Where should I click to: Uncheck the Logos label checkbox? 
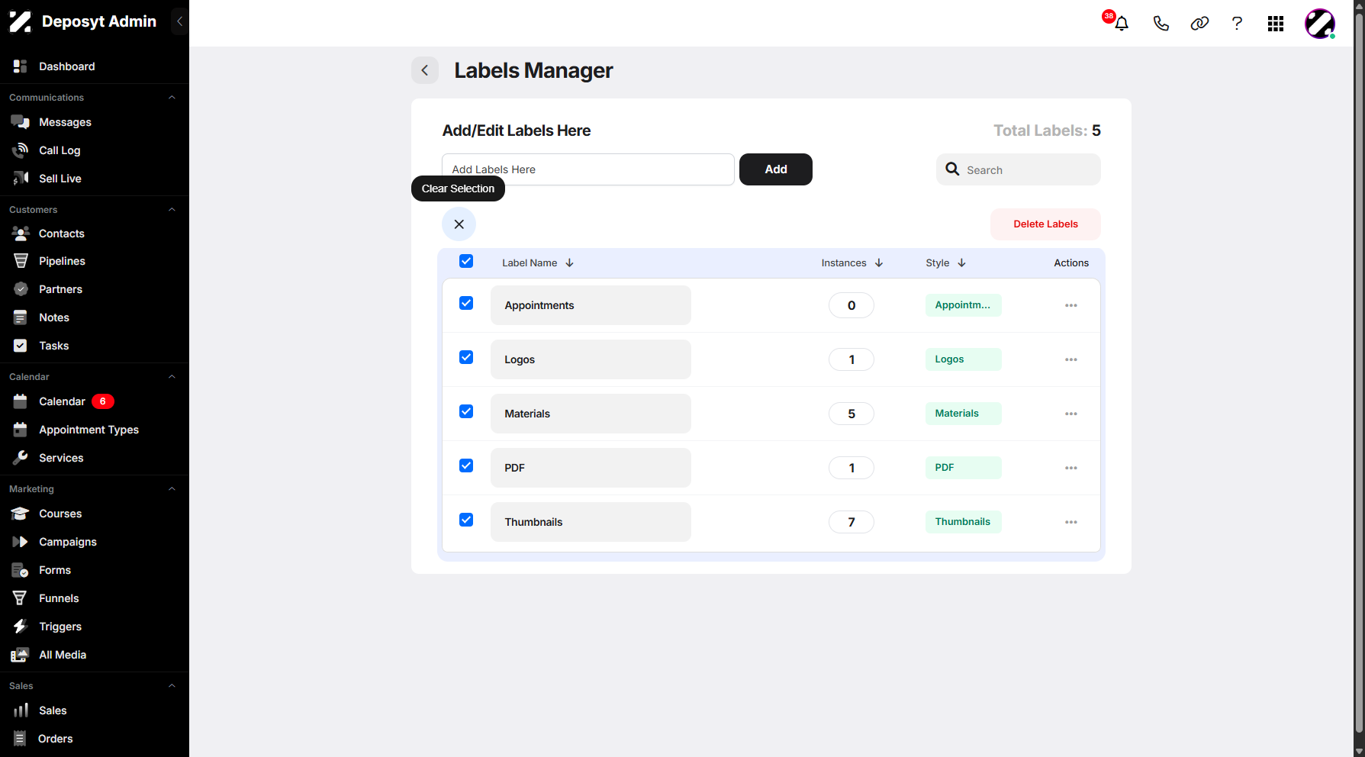466,357
